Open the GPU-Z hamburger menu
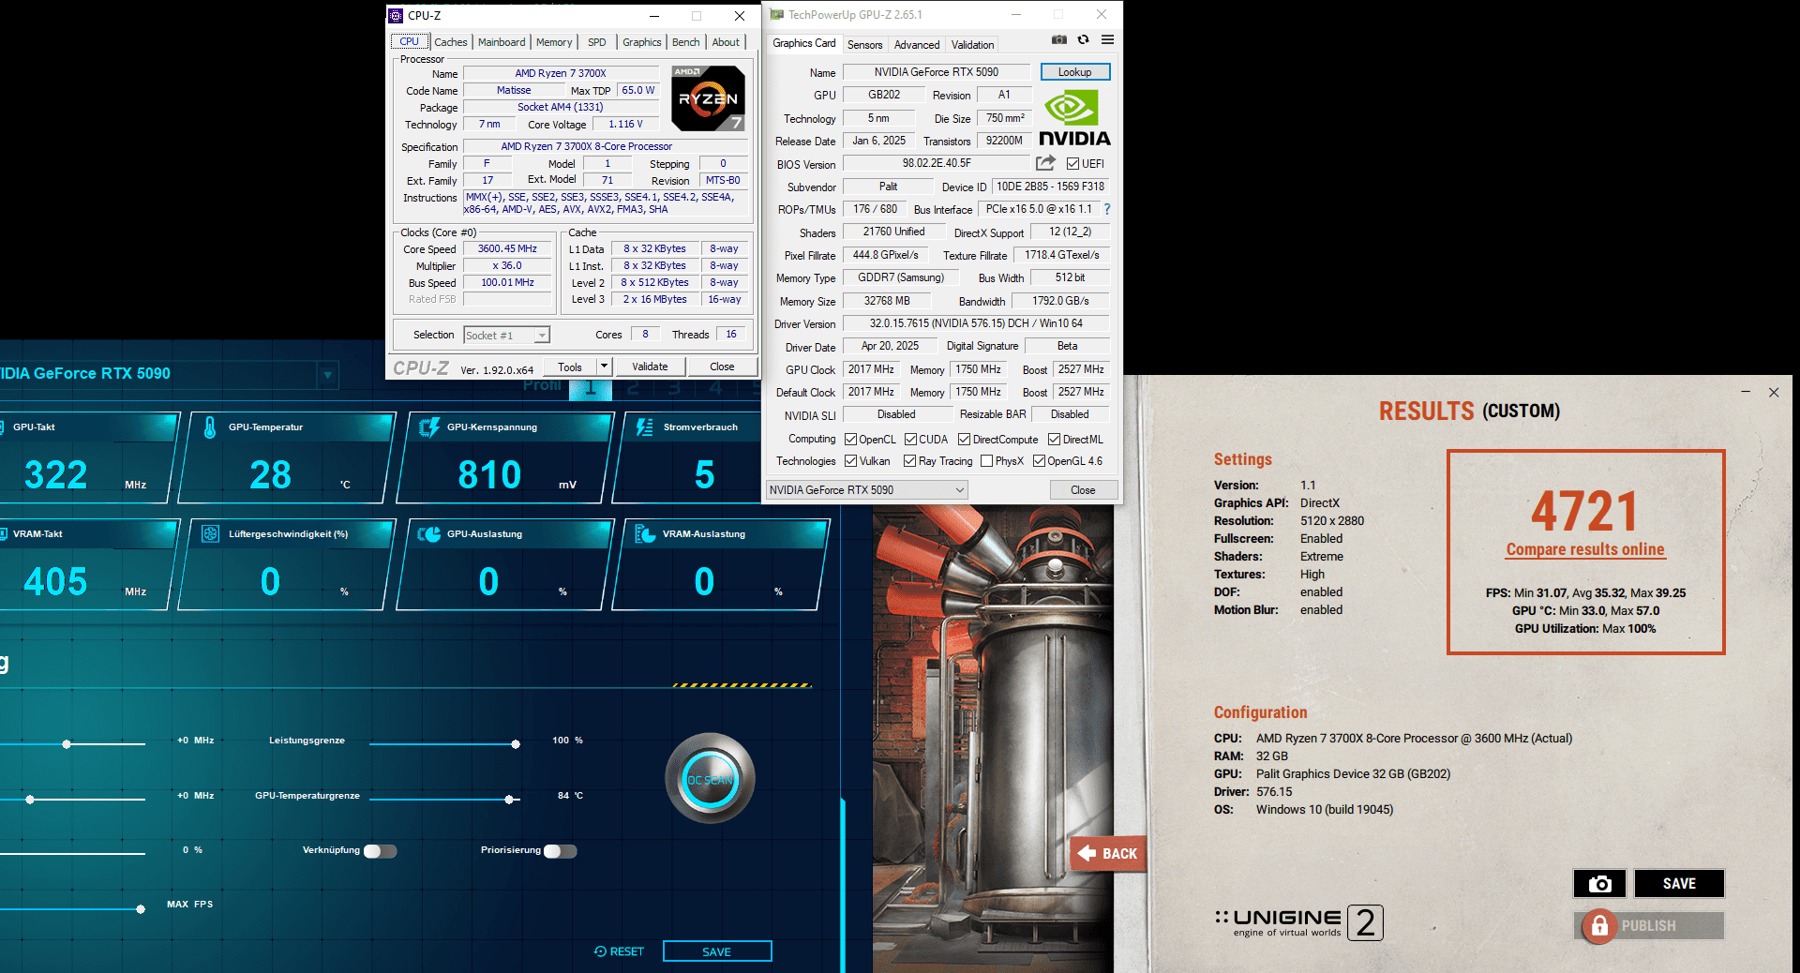This screenshot has height=973, width=1800. (1107, 39)
